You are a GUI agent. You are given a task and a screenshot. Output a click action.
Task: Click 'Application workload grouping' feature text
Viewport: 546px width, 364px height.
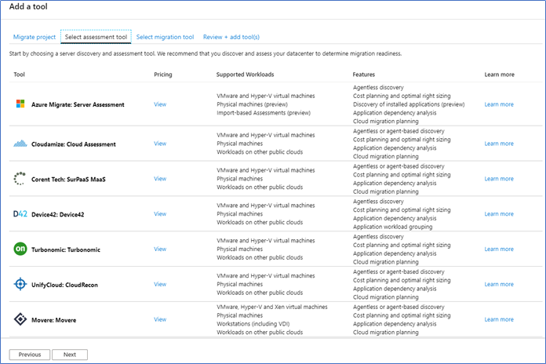393,227
